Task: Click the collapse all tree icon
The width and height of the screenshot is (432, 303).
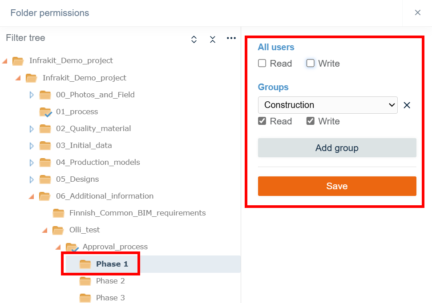Action: [213, 39]
